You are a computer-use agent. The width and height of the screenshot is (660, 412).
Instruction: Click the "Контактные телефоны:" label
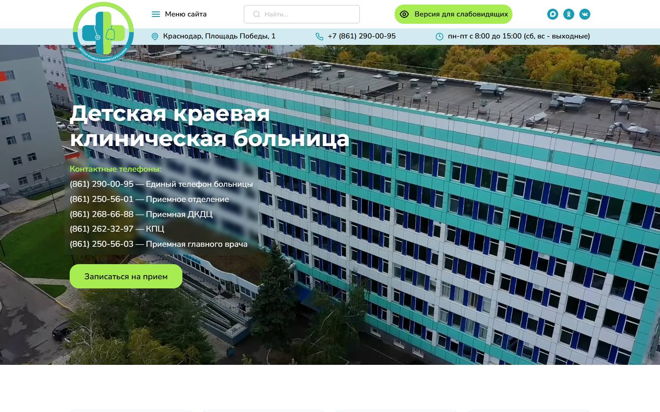coord(115,169)
